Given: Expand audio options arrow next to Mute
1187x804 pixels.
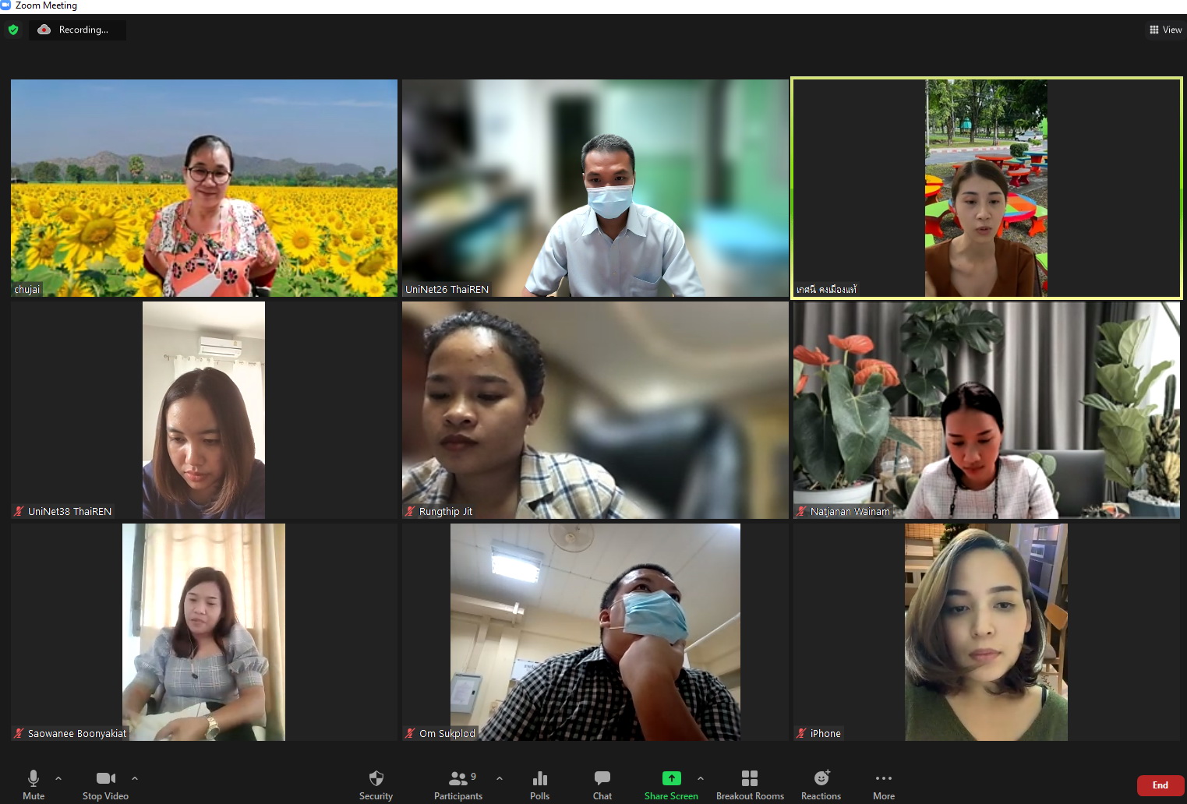Looking at the screenshot, I should [x=58, y=778].
